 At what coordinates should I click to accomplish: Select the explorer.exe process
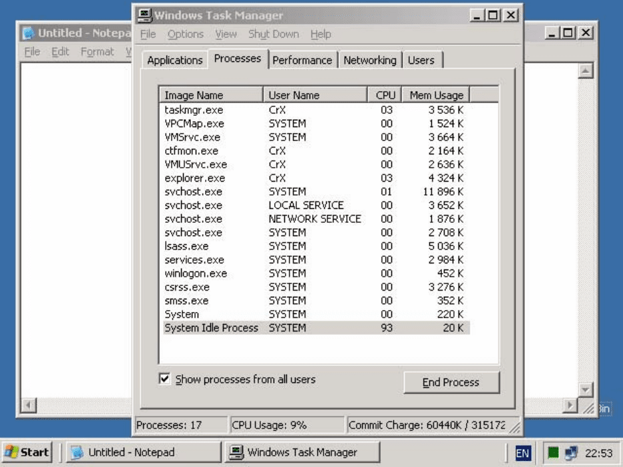click(x=316, y=178)
